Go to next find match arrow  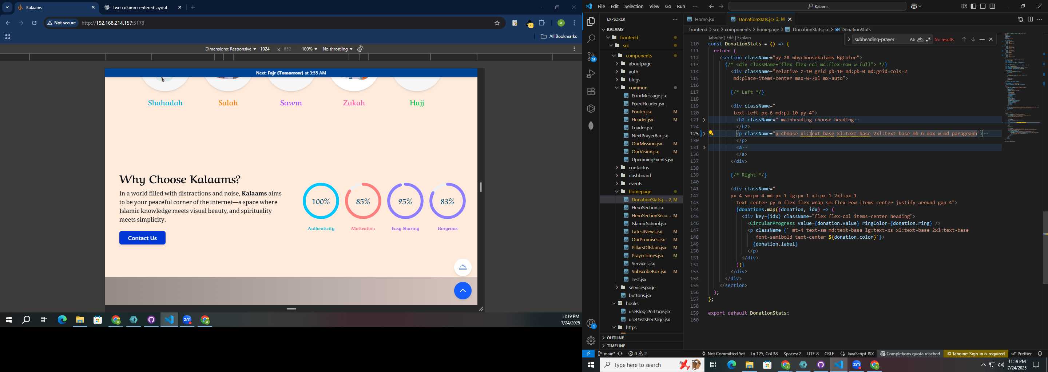pos(973,39)
